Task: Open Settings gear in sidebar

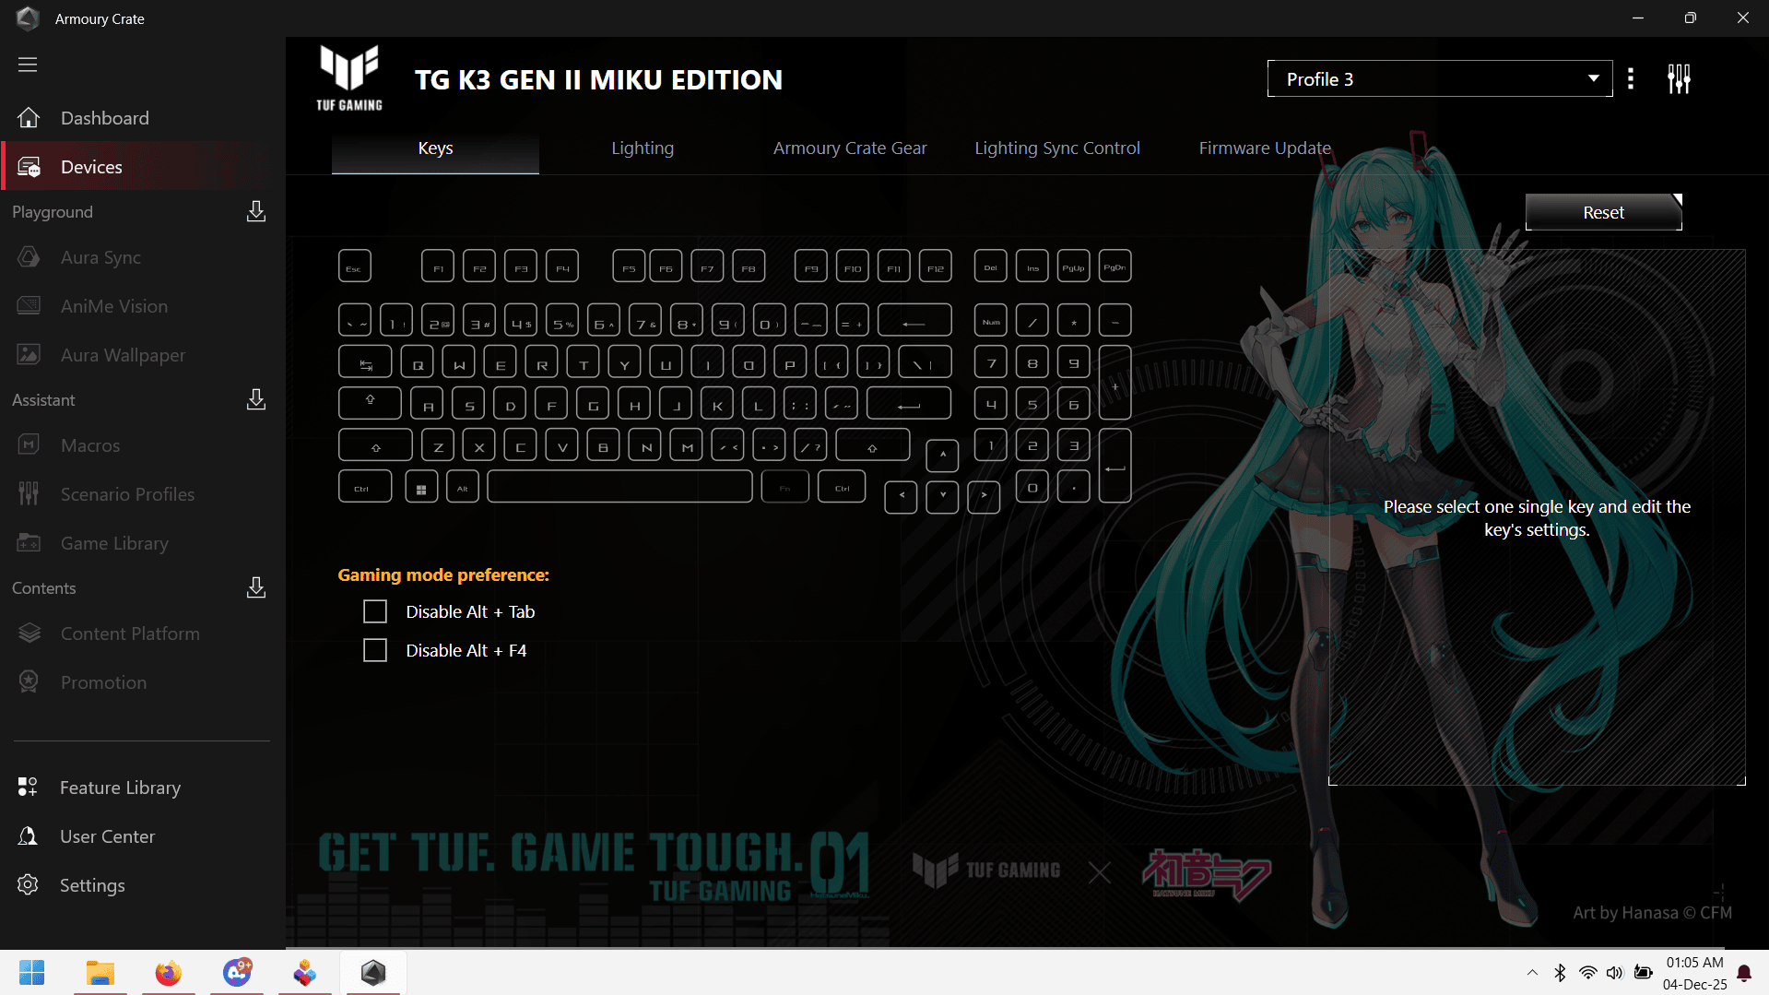Action: (29, 885)
